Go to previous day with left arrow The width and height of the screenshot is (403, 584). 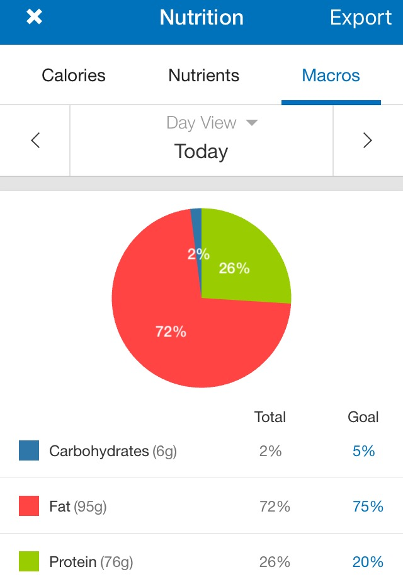coord(35,140)
